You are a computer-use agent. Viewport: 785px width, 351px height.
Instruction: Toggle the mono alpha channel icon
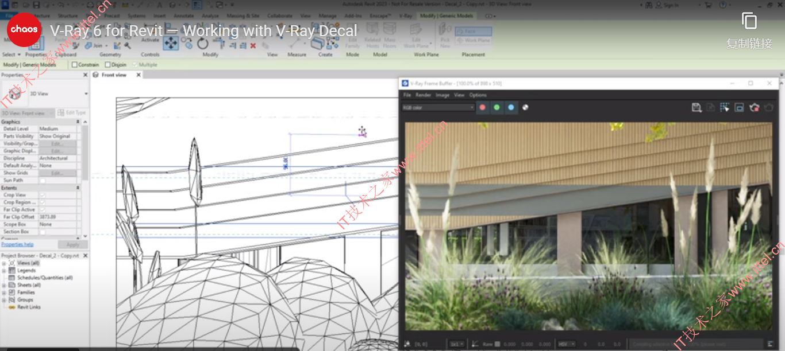coord(525,107)
